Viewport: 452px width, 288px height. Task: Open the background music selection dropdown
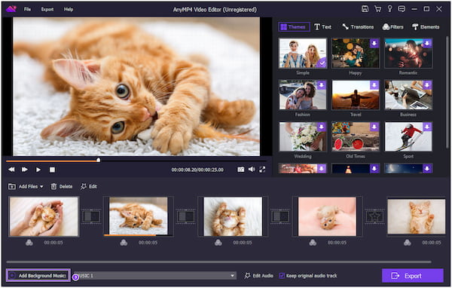tap(154, 276)
